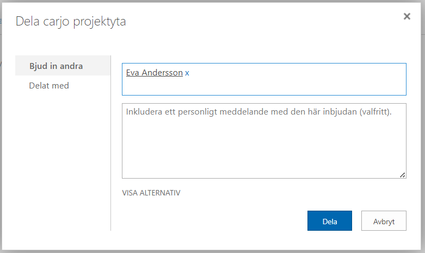The width and height of the screenshot is (425, 253).
Task: Show more sharing settings via VISA ALTERNATIV
Action: [151, 193]
